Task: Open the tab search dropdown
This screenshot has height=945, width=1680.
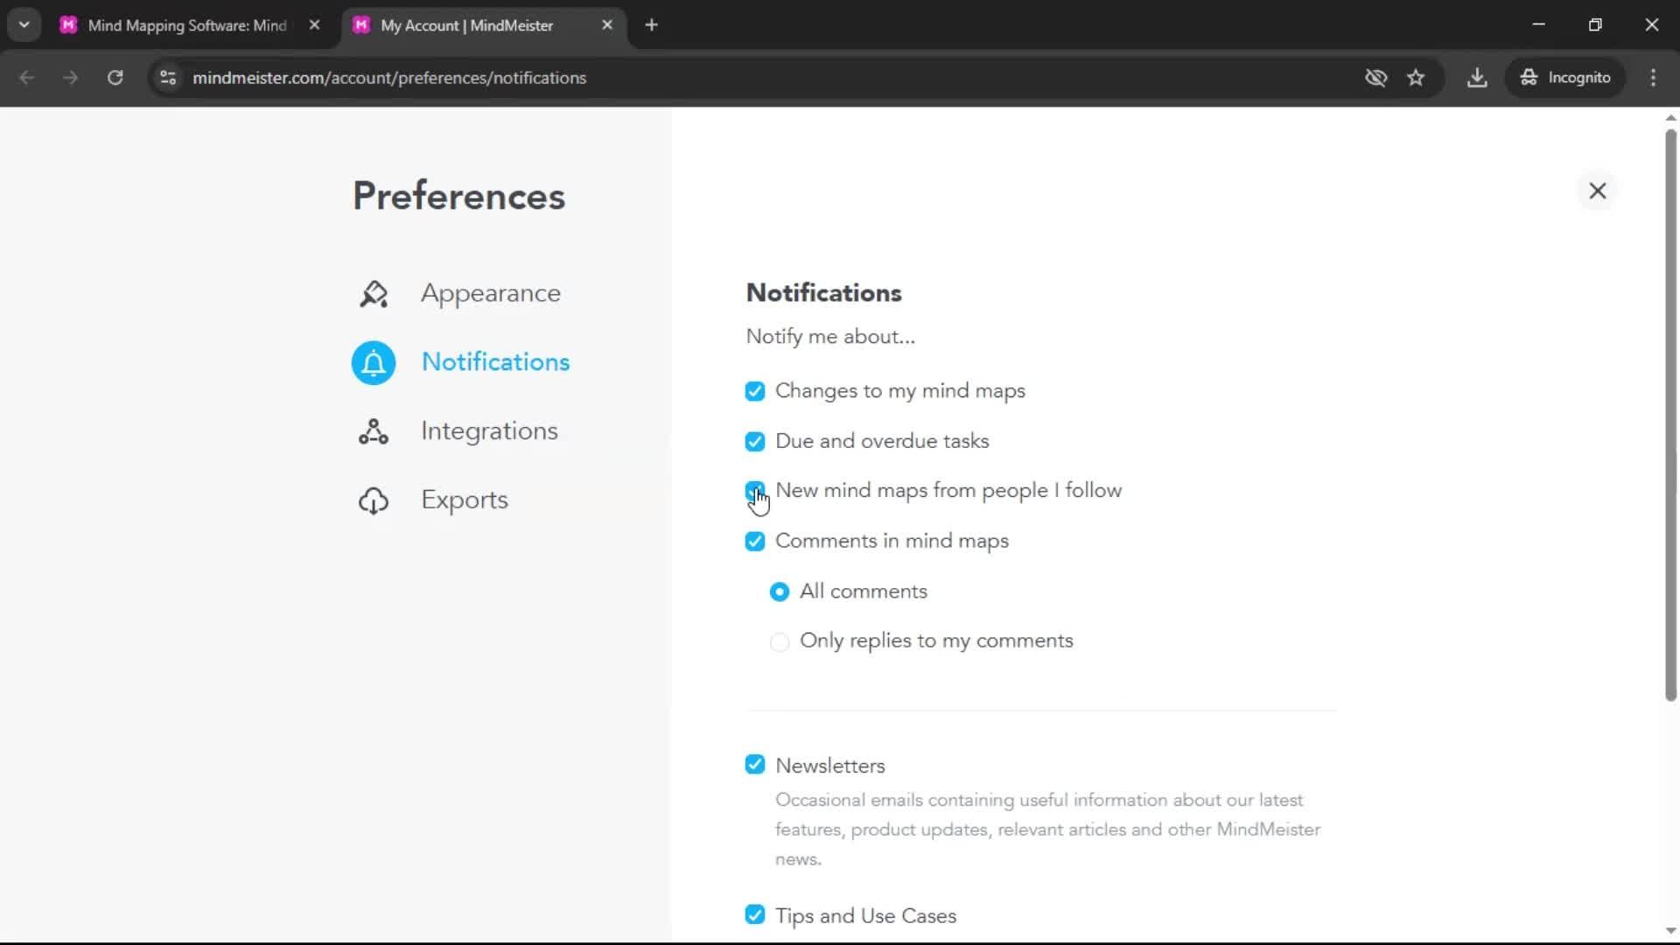Action: 24,25
